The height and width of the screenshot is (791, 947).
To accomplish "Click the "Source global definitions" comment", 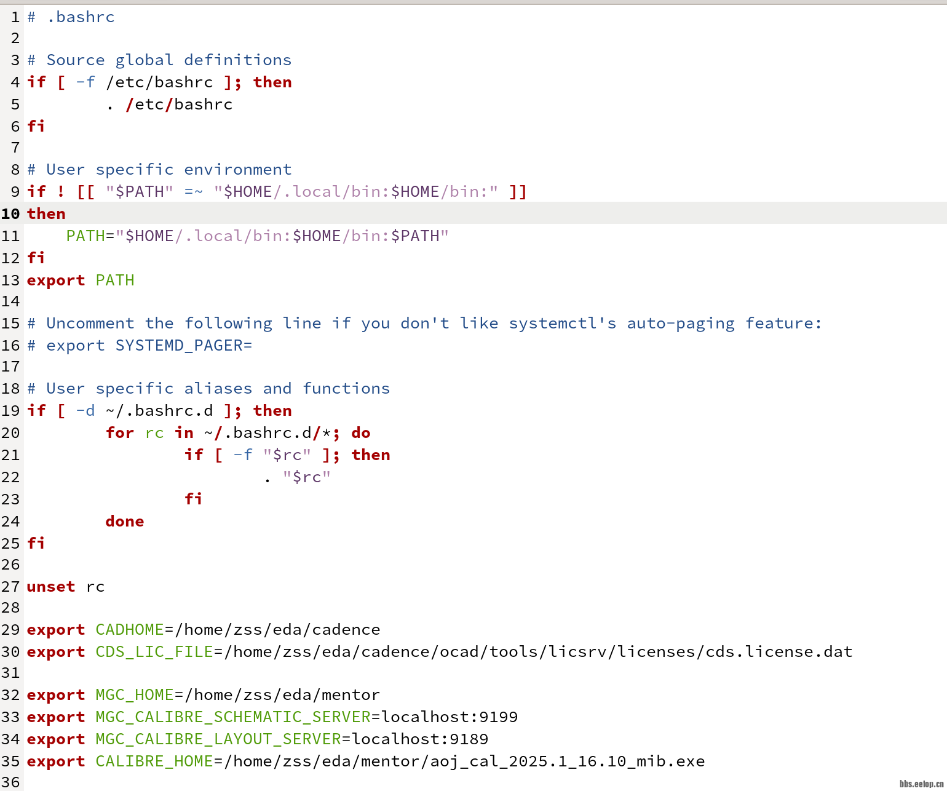I will pos(168,60).
